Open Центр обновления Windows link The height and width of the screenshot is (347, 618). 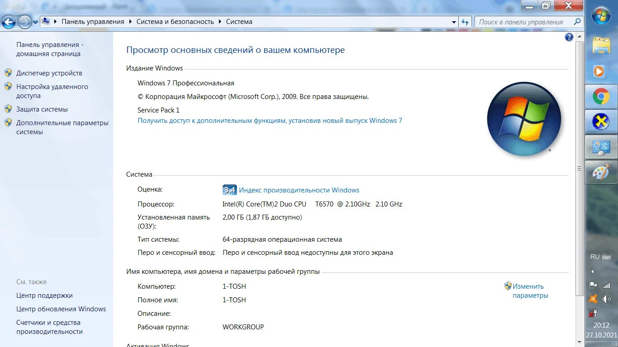[x=61, y=309]
